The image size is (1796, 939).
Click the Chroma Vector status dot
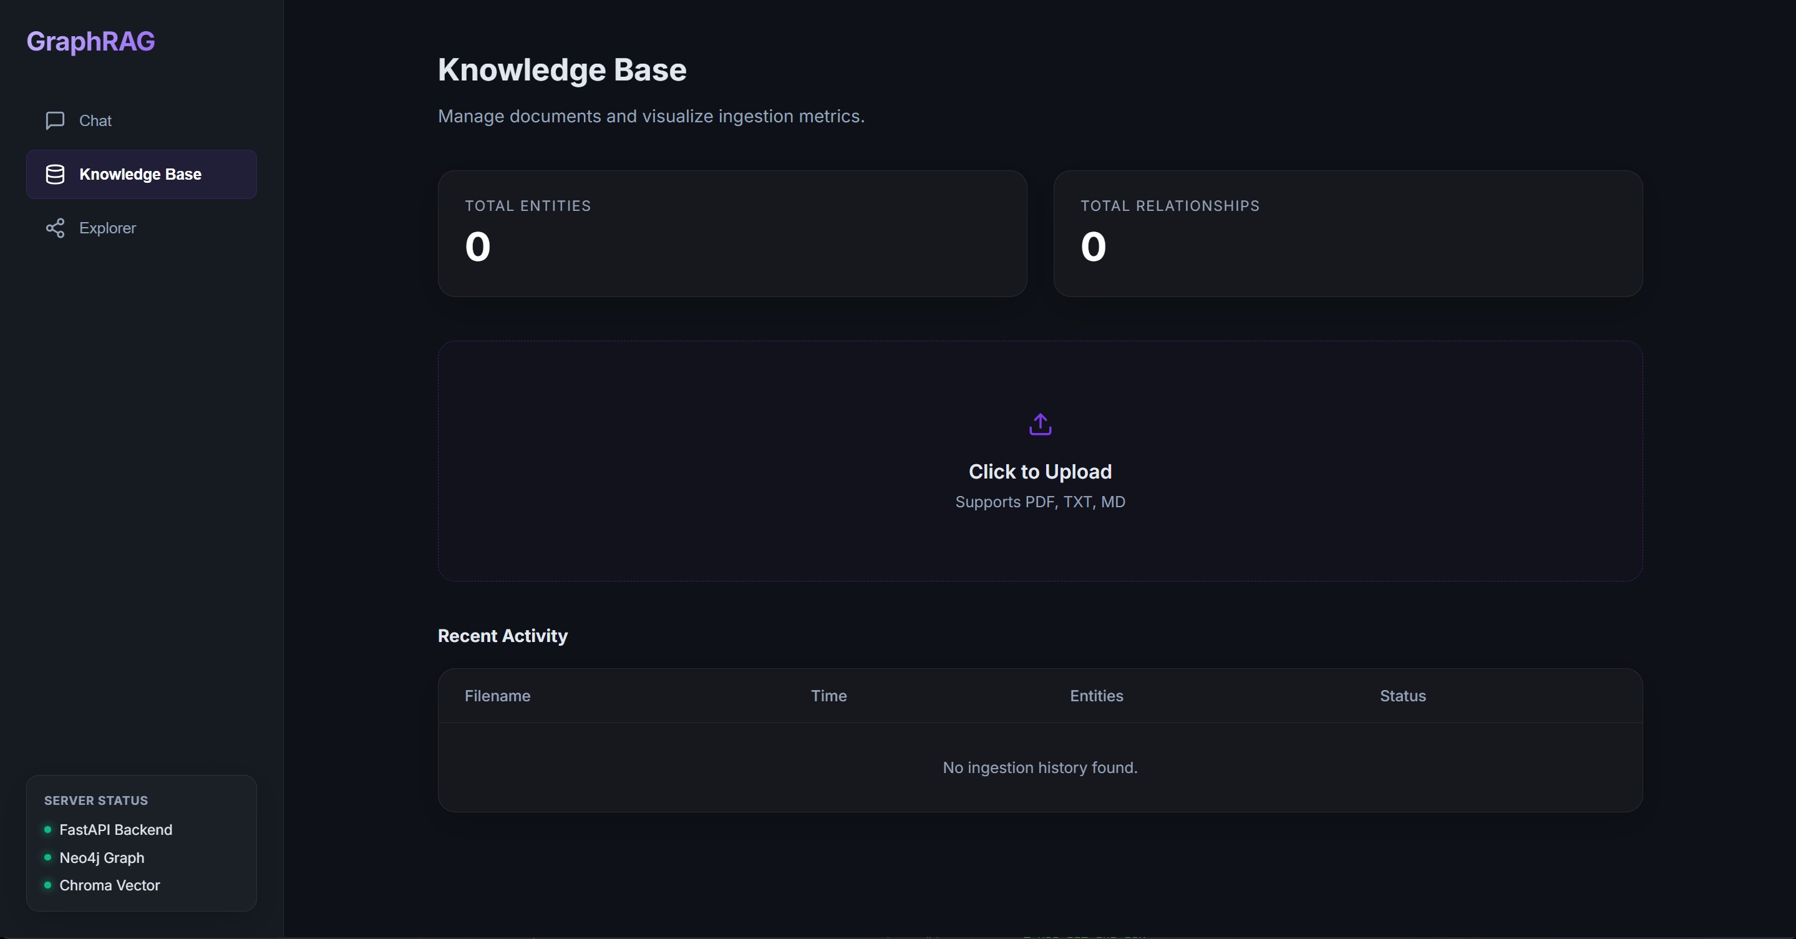(47, 885)
